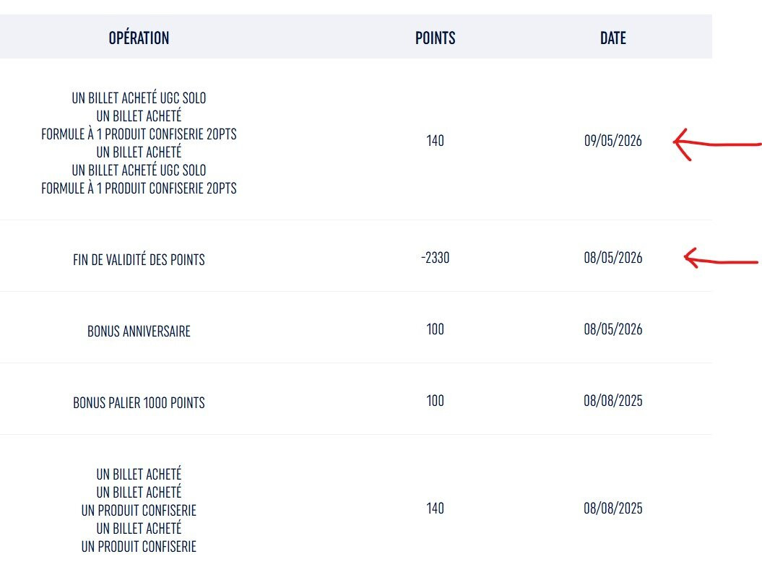Select the BONUS ANNIVERSAIRE operation text
Viewport: 762px width, 567px height.
point(139,332)
